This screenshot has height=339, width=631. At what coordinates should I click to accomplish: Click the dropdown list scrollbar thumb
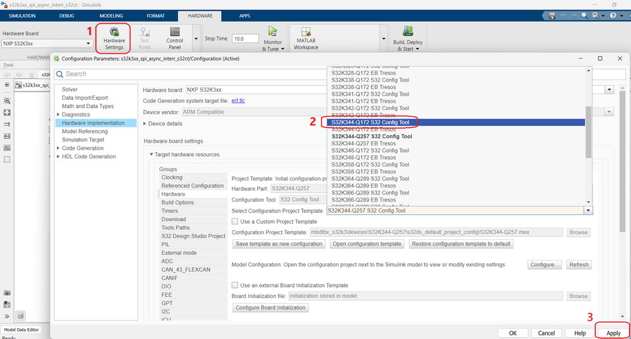(x=588, y=132)
